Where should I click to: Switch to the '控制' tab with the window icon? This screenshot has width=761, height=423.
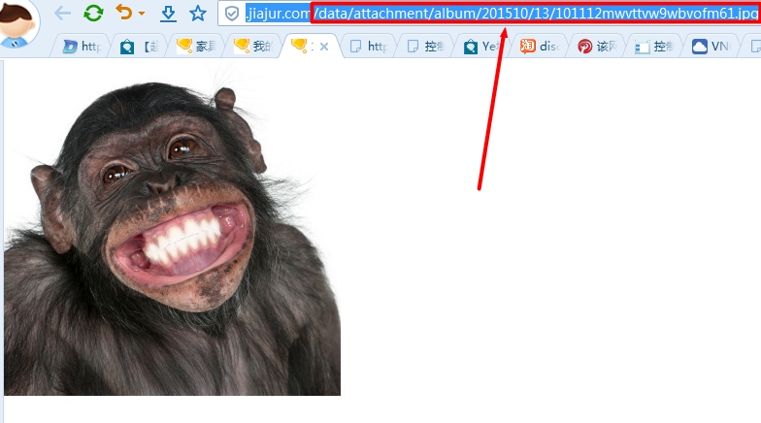(x=654, y=47)
